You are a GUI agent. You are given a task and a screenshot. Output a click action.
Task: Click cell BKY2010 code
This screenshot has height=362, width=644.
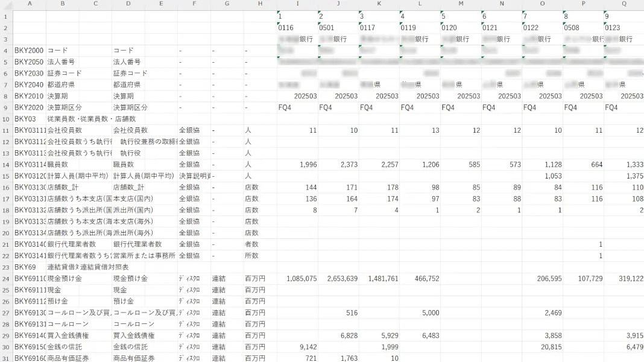[x=29, y=96]
